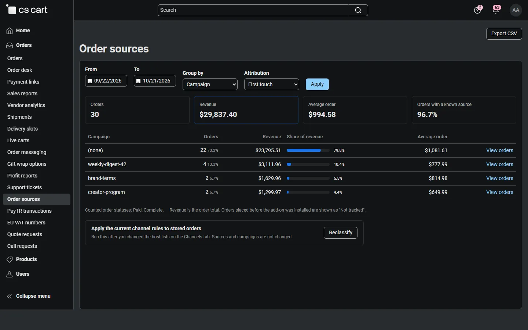The width and height of the screenshot is (528, 330).
Task: Open the Attribution First touch dropdown
Action: [x=272, y=84]
